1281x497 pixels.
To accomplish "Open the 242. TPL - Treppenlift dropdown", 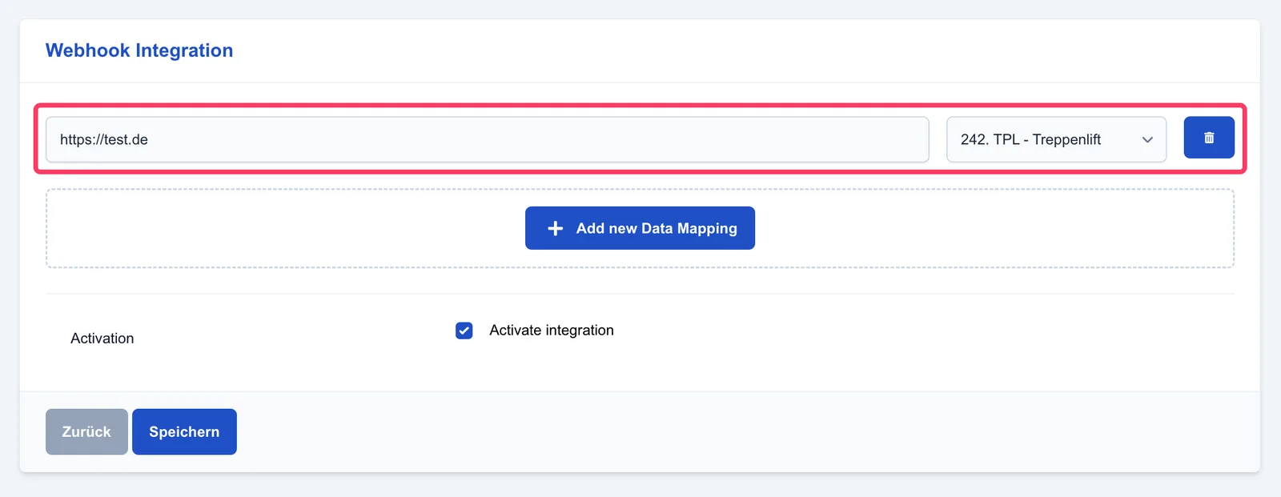I will (1056, 139).
